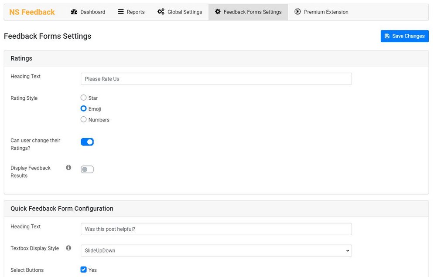Image resolution: width=434 pixels, height=277 pixels.
Task: Click the Please Rate Us heading field
Action: (x=216, y=79)
